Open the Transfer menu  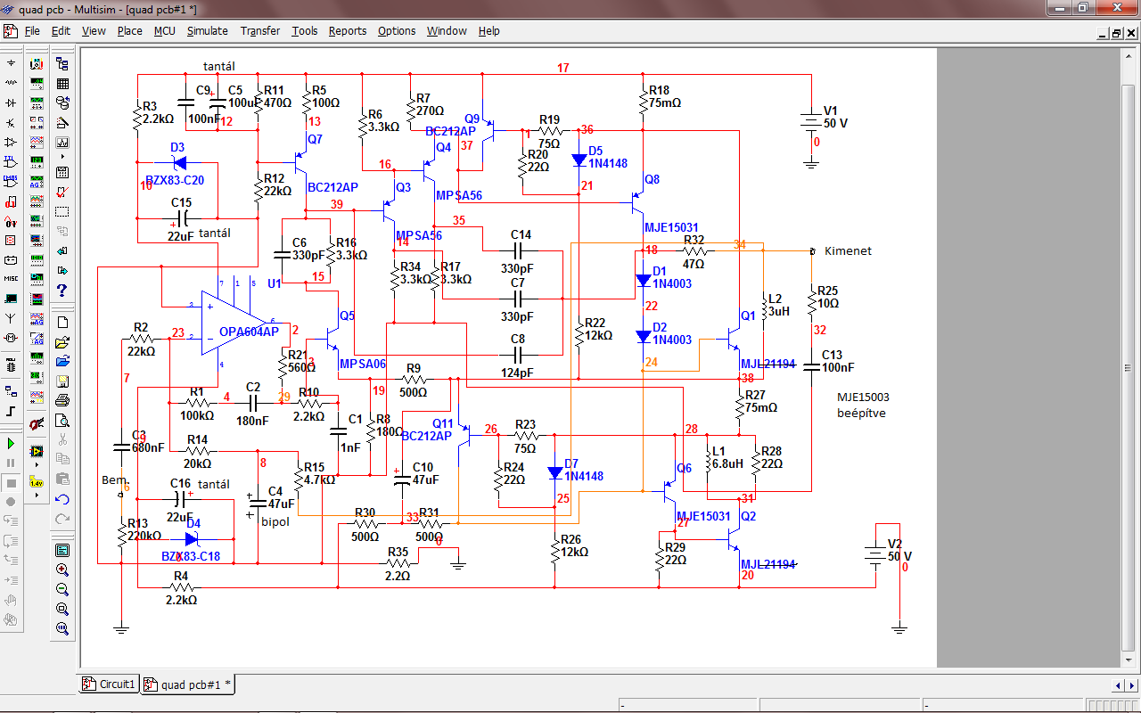point(260,30)
